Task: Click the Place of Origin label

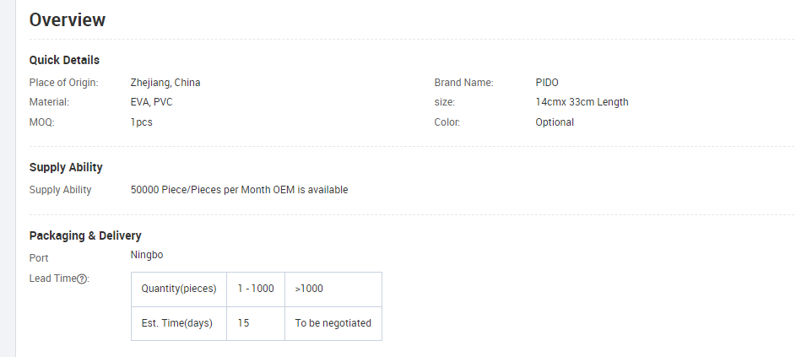Action: click(64, 83)
